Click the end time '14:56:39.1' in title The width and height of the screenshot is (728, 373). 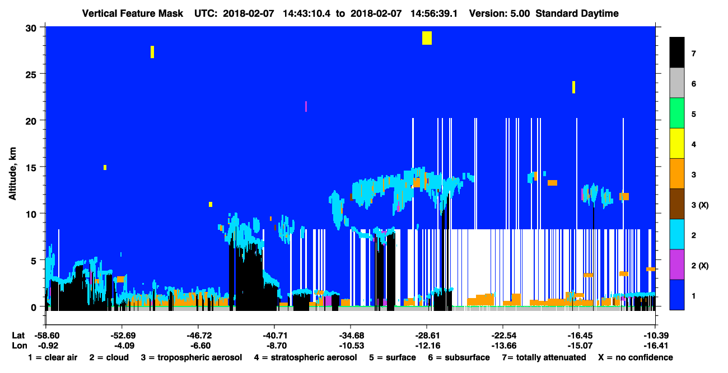tap(434, 13)
